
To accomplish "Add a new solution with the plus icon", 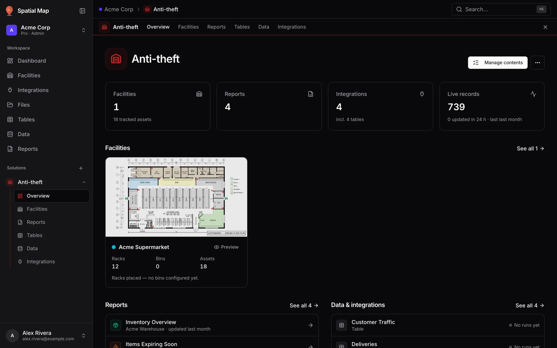I will pyautogui.click(x=81, y=168).
